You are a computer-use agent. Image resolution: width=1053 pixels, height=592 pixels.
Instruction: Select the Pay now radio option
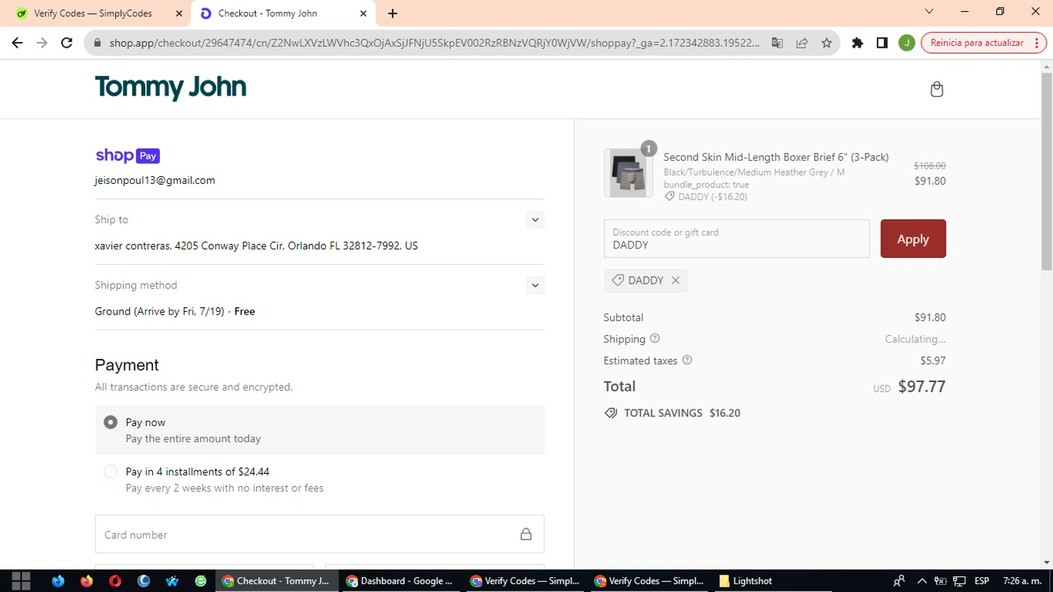tap(110, 422)
